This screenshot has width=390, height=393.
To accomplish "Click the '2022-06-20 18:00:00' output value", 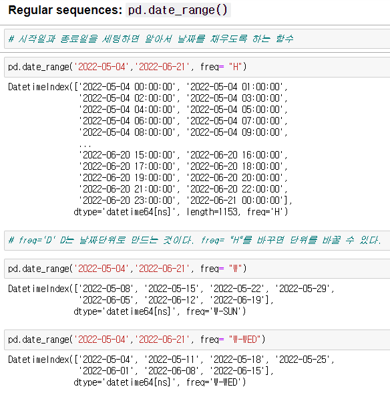I will tap(235, 166).
